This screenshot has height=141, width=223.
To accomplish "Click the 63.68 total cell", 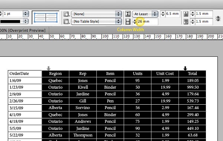I will pyautogui.click(x=192, y=135).
